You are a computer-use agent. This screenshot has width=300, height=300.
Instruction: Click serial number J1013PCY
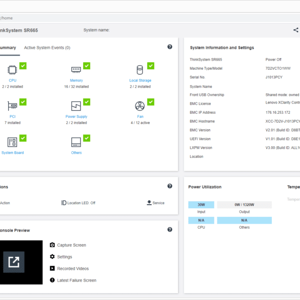274,77
